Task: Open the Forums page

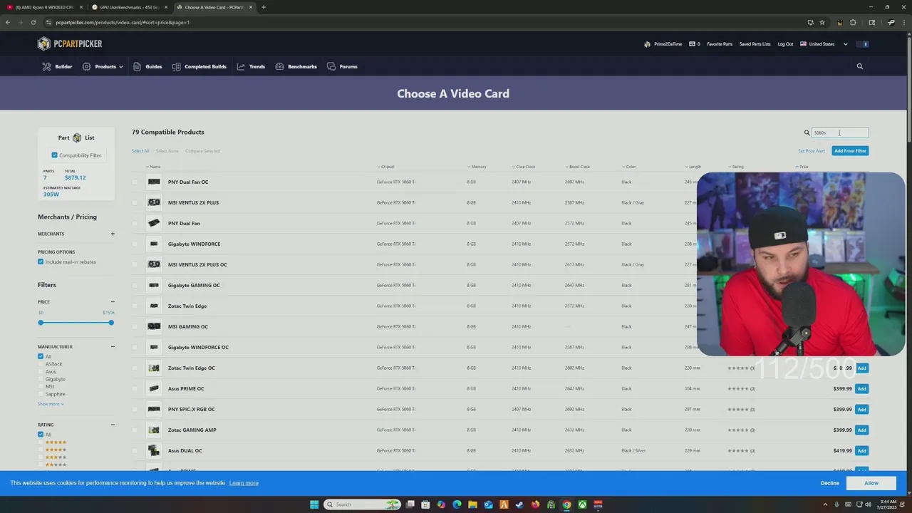Action: click(x=342, y=66)
